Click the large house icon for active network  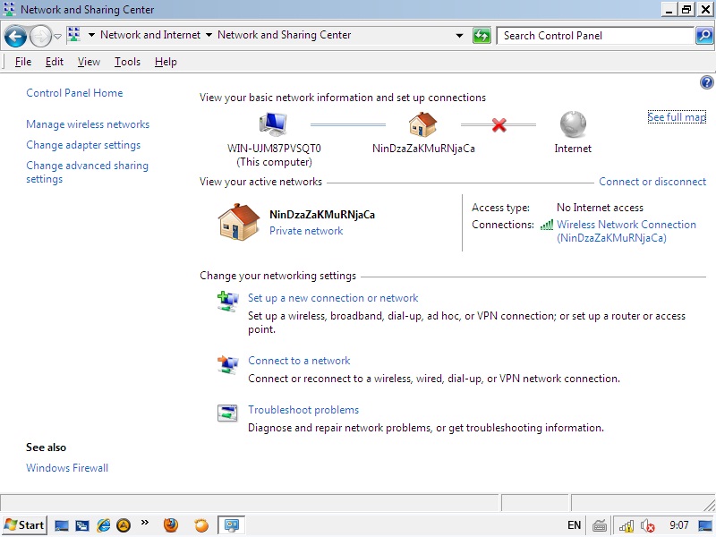coord(238,222)
